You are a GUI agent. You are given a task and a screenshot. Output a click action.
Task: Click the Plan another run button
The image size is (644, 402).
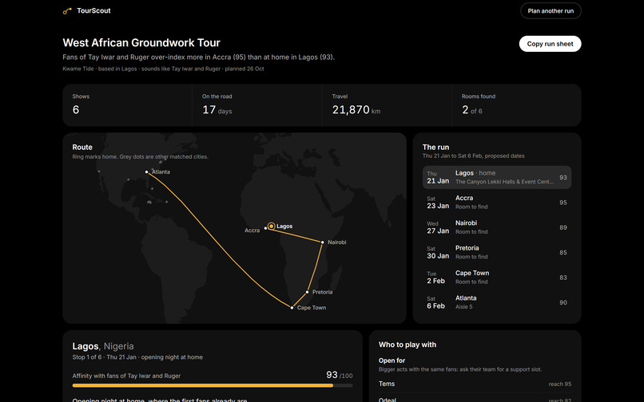tap(551, 11)
